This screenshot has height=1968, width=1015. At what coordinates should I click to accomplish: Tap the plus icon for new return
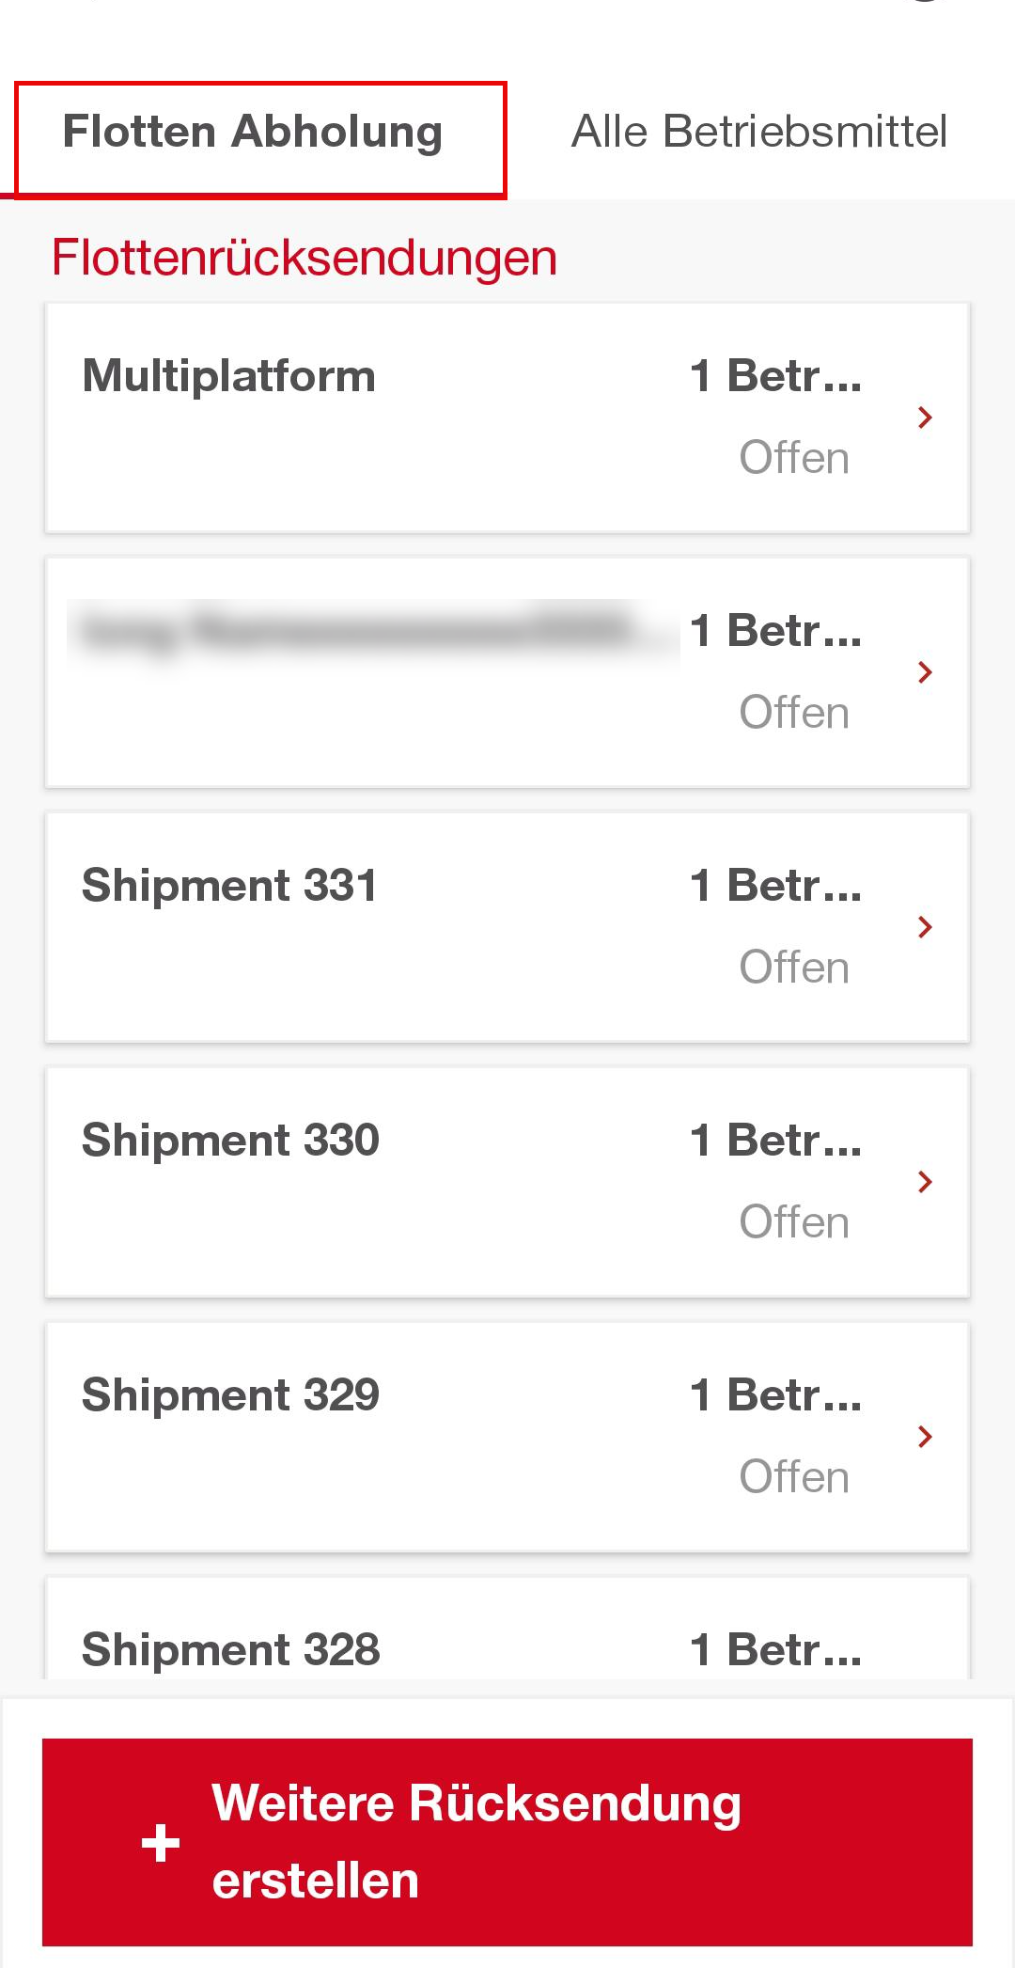click(x=161, y=1842)
